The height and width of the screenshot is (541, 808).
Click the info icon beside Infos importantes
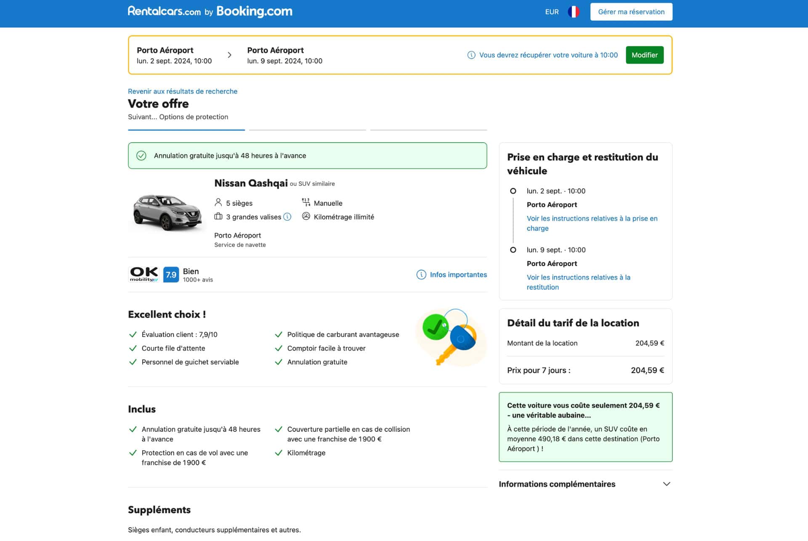421,275
